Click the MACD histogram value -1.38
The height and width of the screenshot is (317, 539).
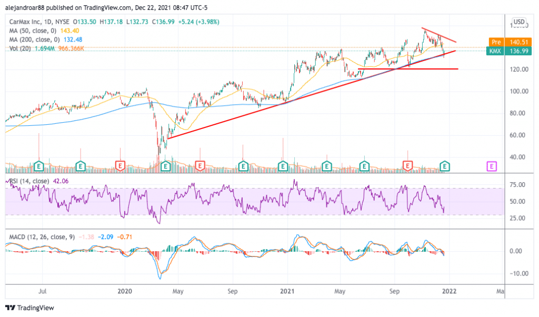pyautogui.click(x=86, y=237)
